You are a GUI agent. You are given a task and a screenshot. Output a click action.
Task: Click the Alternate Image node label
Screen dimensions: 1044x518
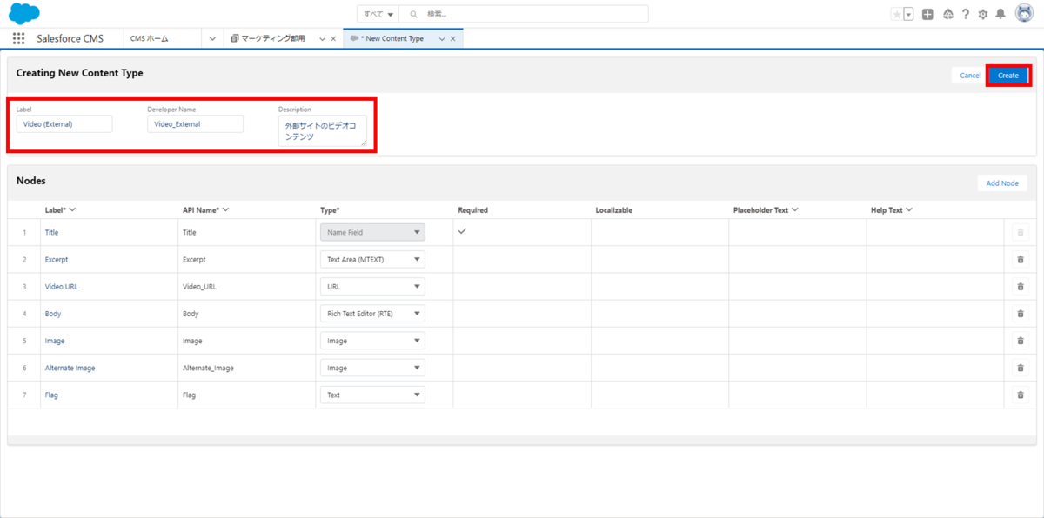[x=70, y=368]
